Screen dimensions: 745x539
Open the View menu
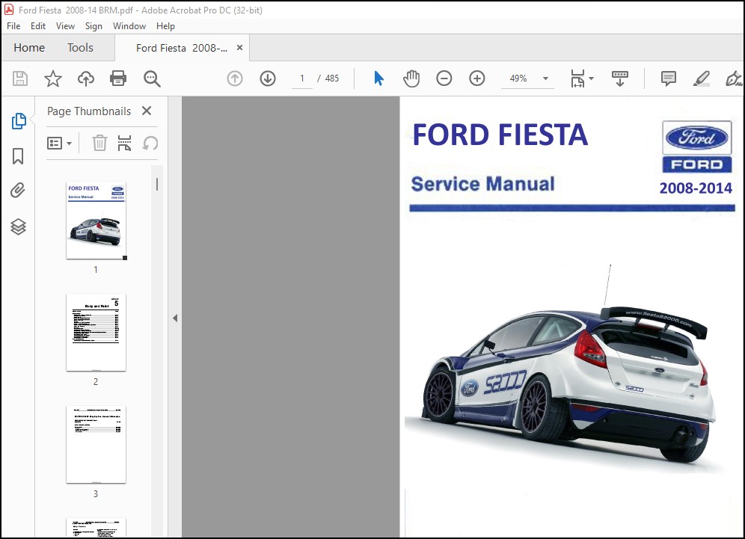click(65, 26)
